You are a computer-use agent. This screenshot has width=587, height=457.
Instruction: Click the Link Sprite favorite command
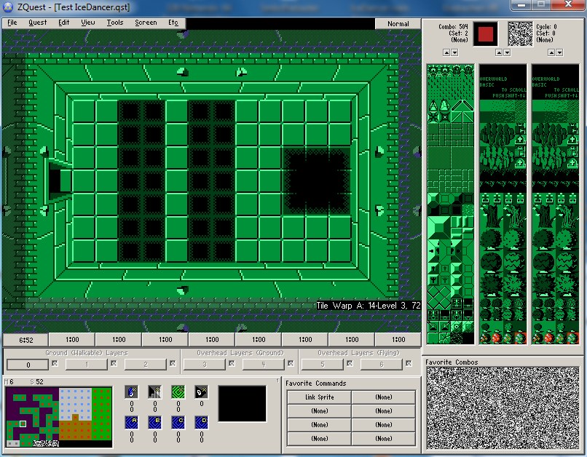click(x=319, y=397)
